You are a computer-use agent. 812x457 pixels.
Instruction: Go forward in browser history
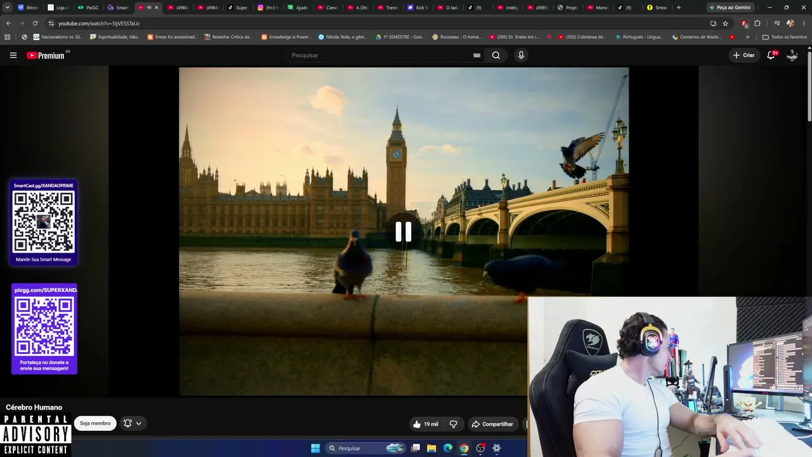pos(22,23)
